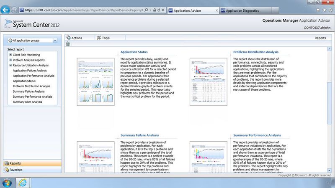Viewport: 335px width, 188px height.
Task: Select the Reports pane button
Action: click(x=33, y=163)
